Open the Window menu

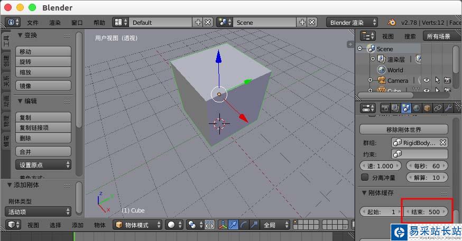[x=77, y=23]
